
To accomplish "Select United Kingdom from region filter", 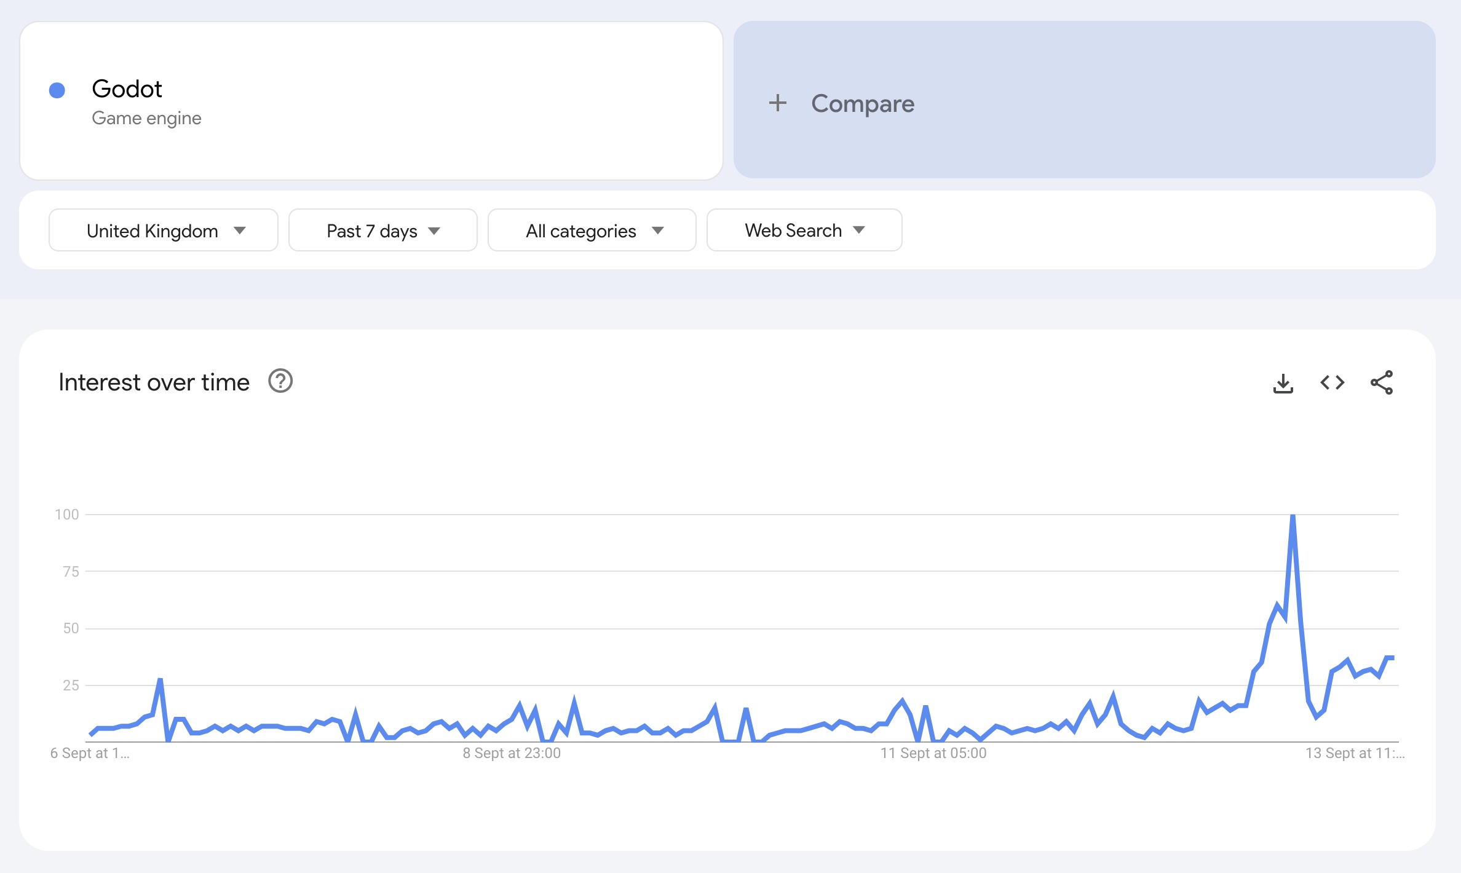I will click(162, 230).
